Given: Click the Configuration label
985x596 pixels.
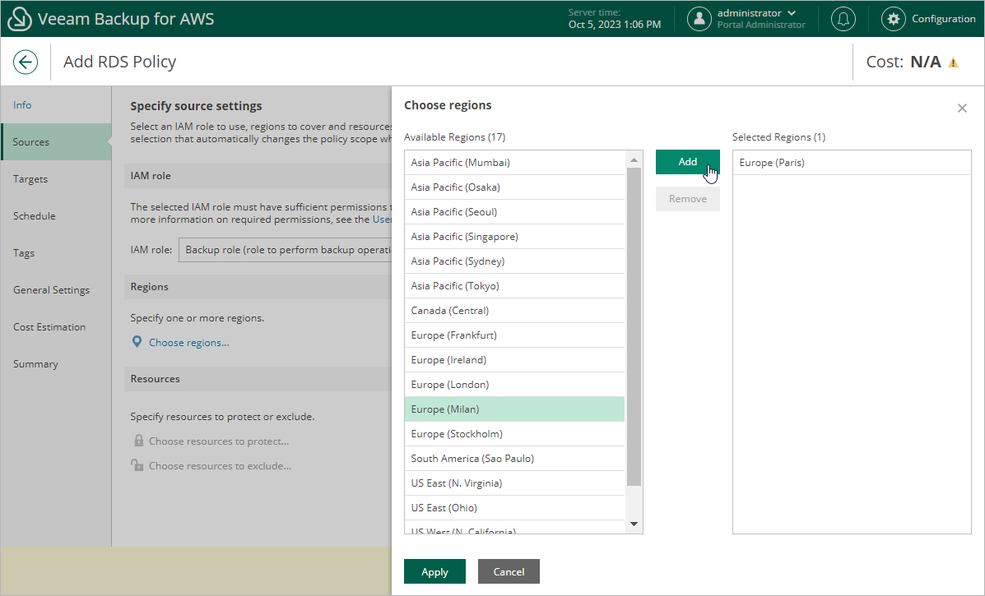Looking at the screenshot, I should tap(944, 19).
